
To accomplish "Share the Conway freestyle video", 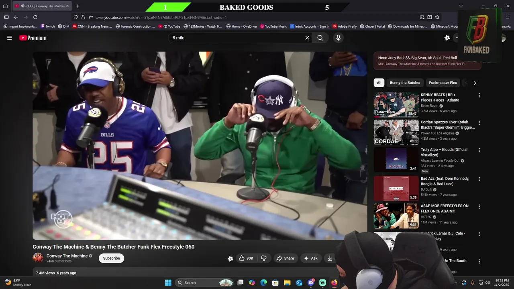I will click(x=285, y=258).
